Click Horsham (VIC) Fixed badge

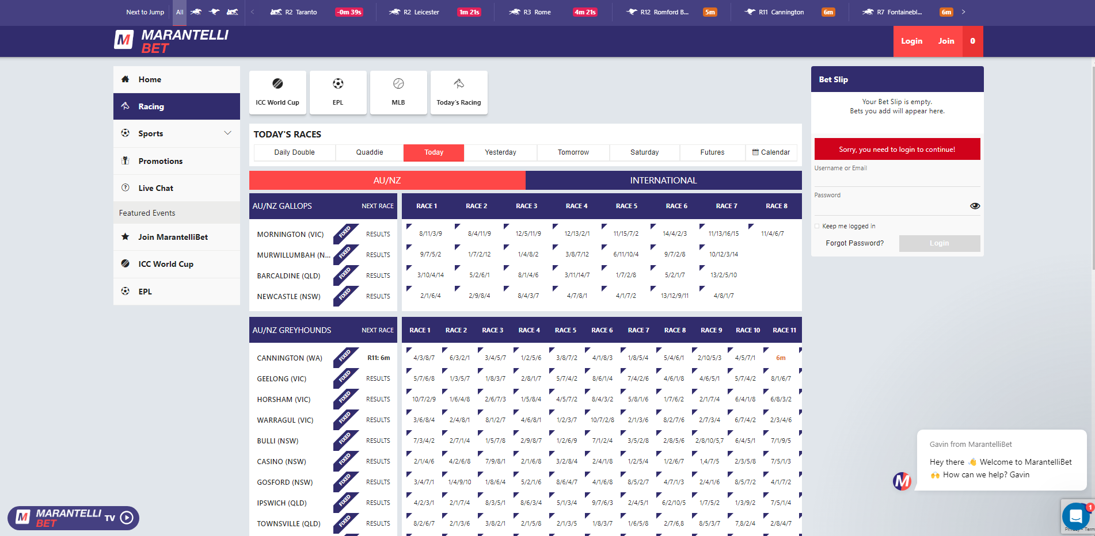pyautogui.click(x=345, y=398)
